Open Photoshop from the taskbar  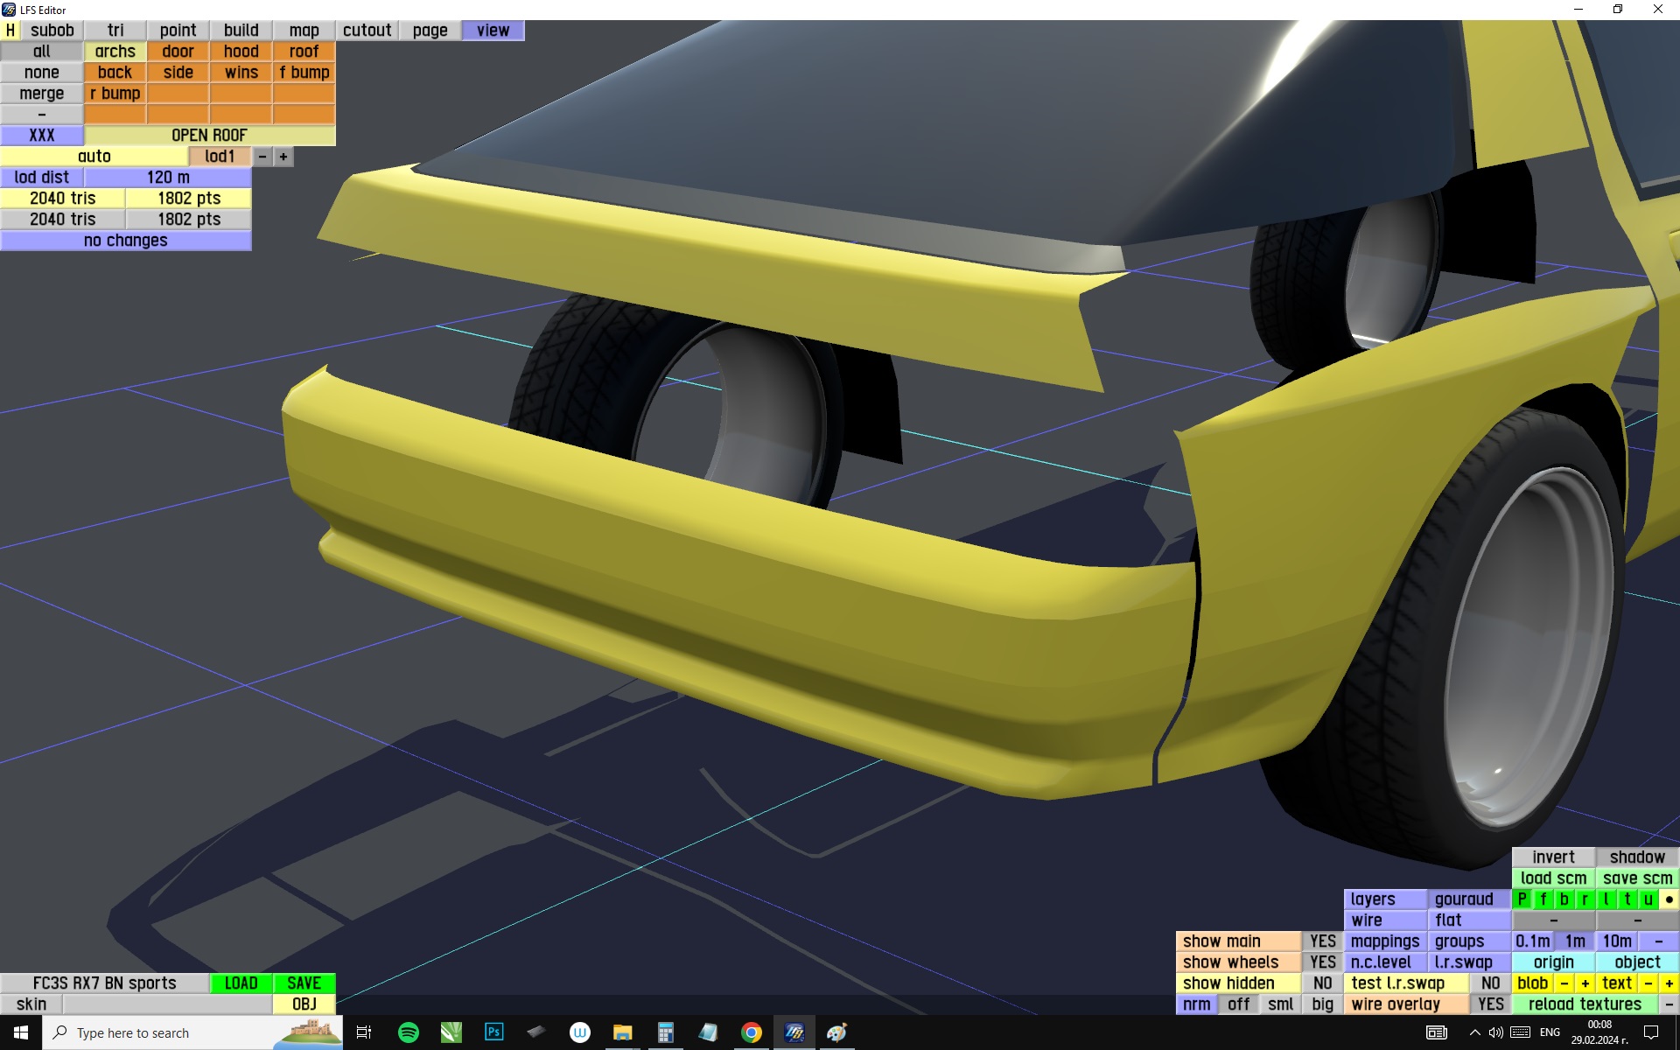[x=493, y=1032]
